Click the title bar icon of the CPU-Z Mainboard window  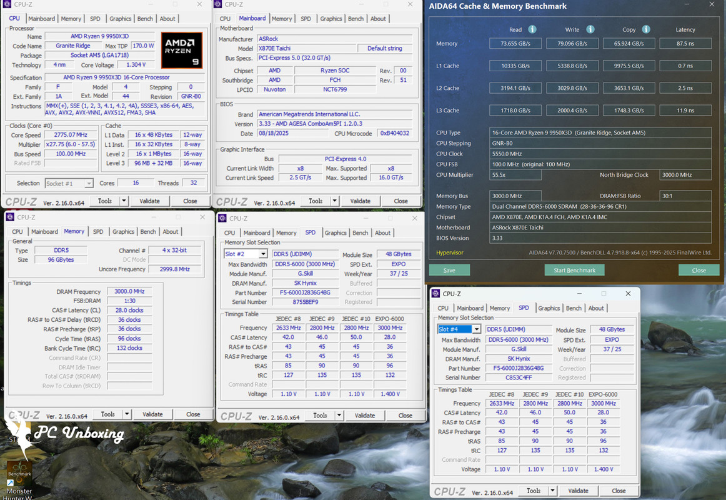click(x=218, y=4)
